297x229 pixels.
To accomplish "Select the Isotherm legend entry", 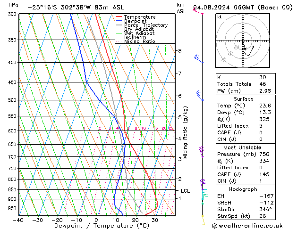I will [135, 37].
